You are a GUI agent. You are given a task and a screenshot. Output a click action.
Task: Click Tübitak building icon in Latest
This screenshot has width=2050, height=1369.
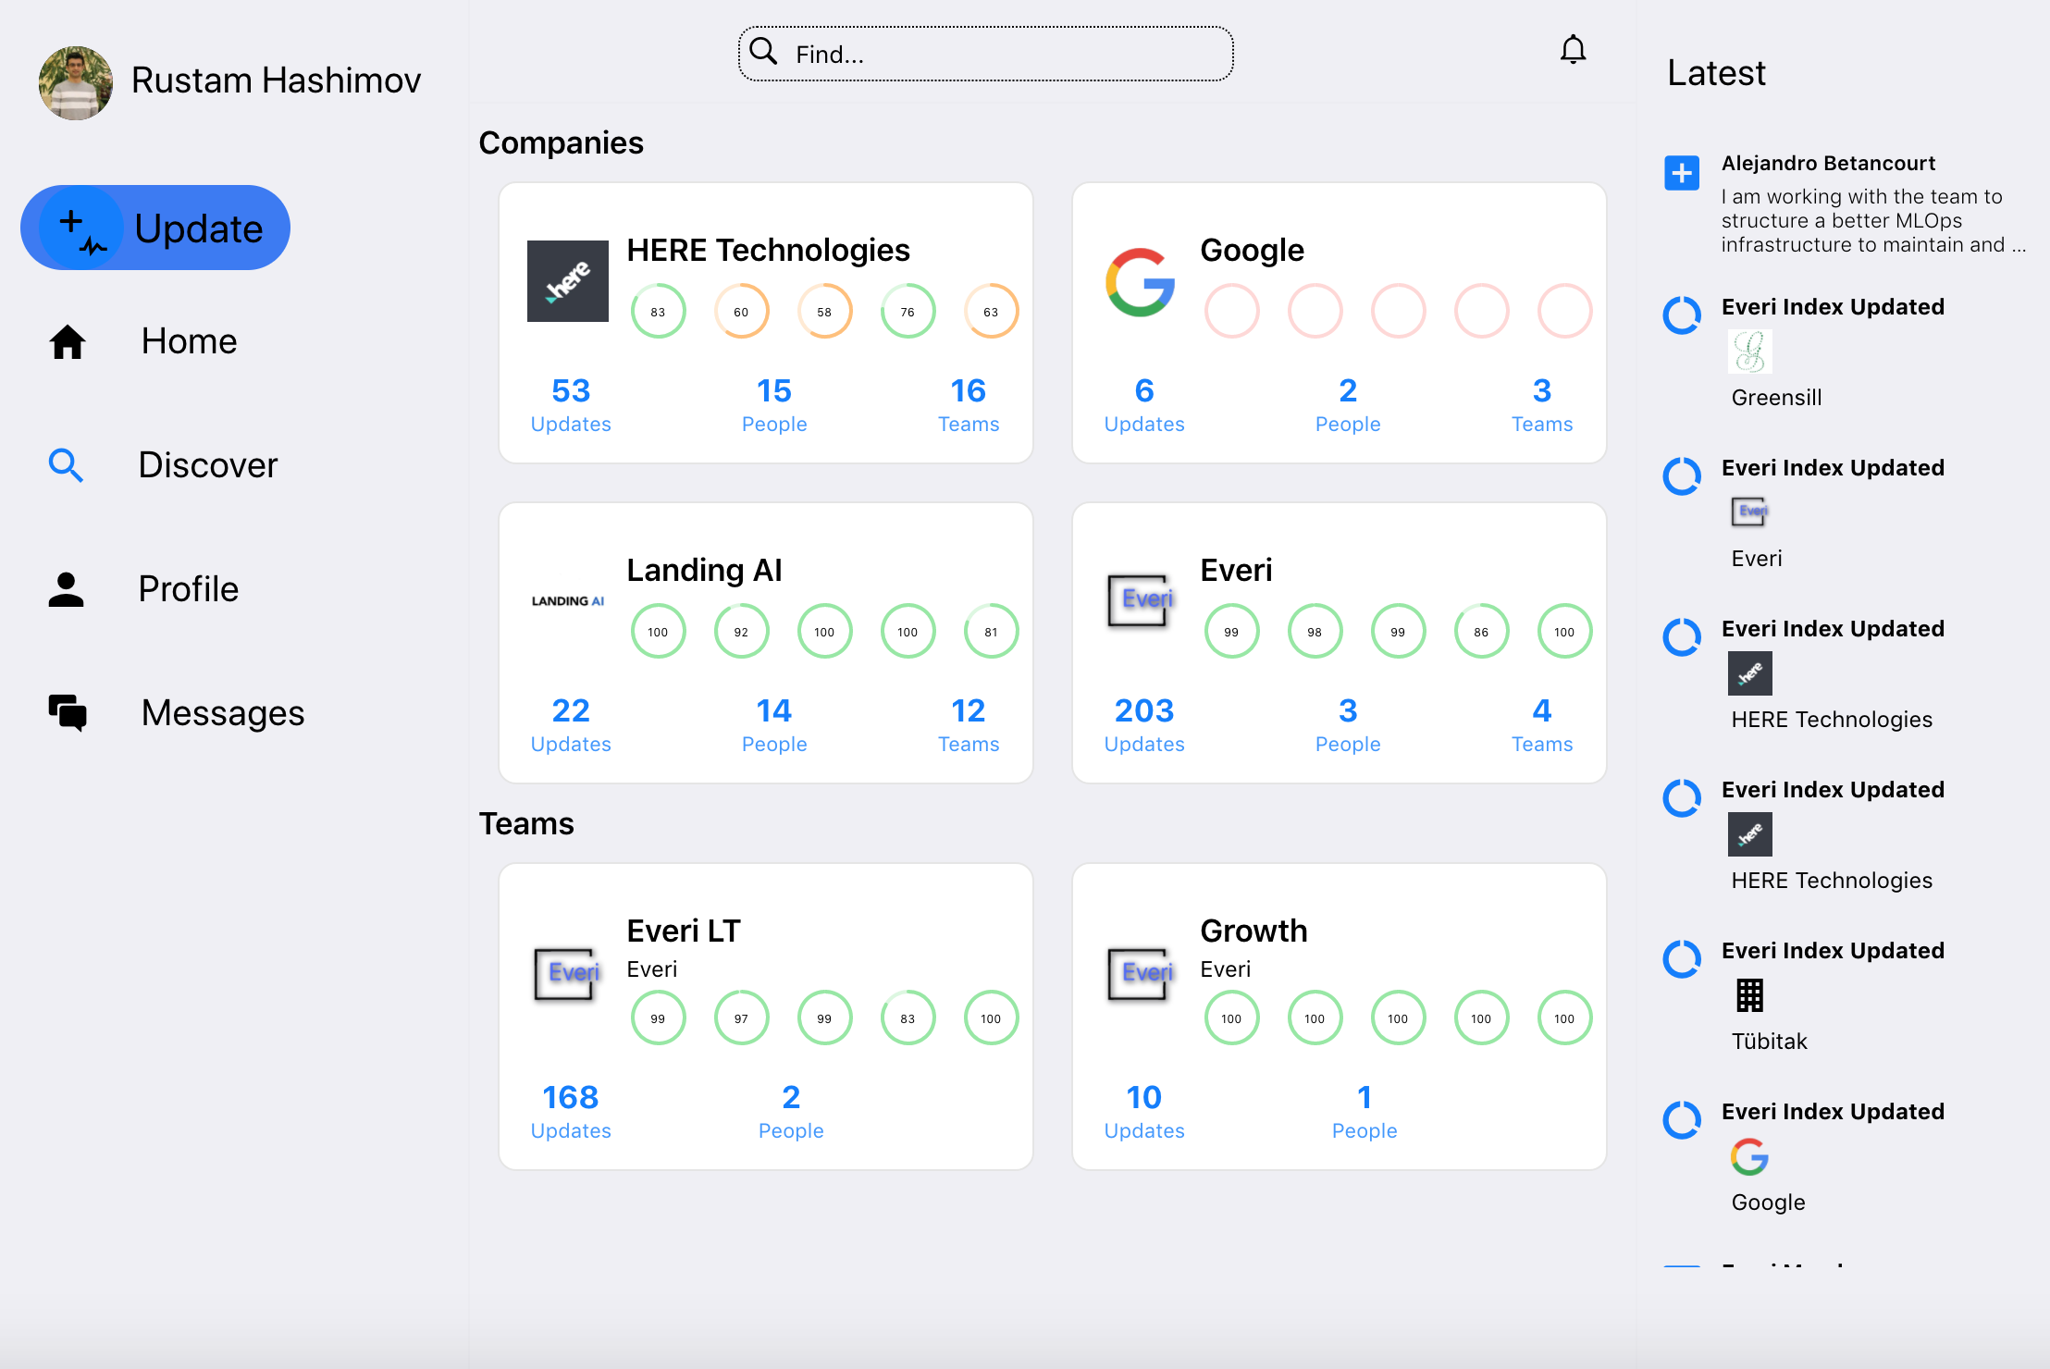point(1749,995)
